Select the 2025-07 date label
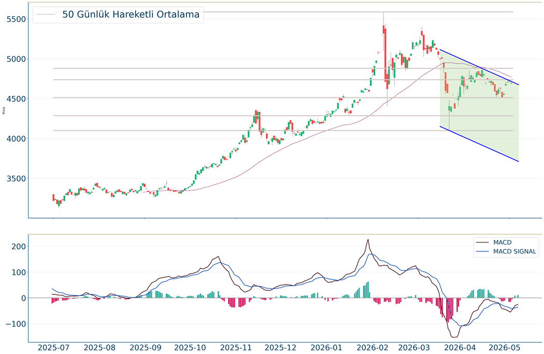The image size is (544, 354). (53, 348)
